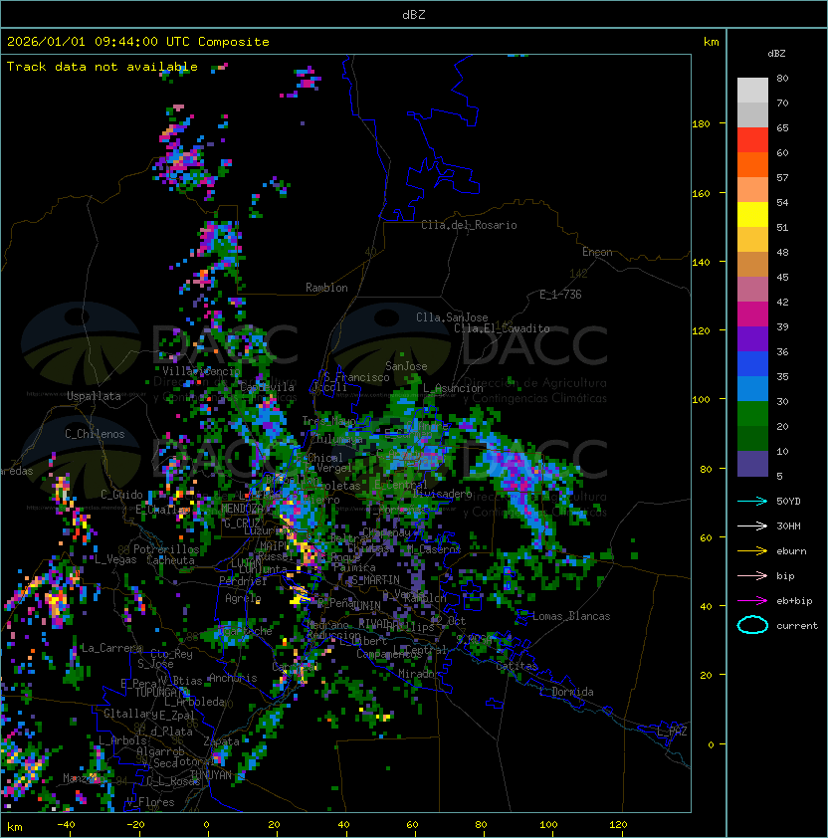Viewport: 828px width, 838px height.
Task: Click the 'V_Flores' map label
Action: pos(150,802)
